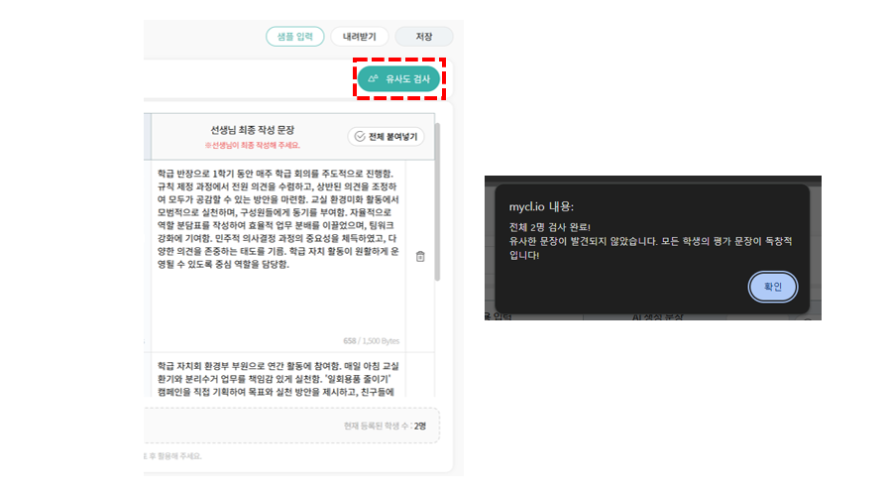Click the 전체 붙여넣기 paste-all button
Viewport: 887px width, 493px height.
pos(386,137)
